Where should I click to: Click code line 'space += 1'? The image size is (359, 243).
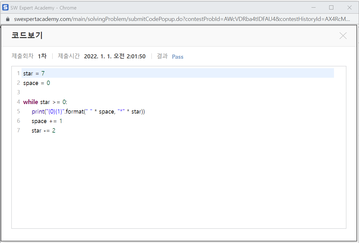(47, 121)
